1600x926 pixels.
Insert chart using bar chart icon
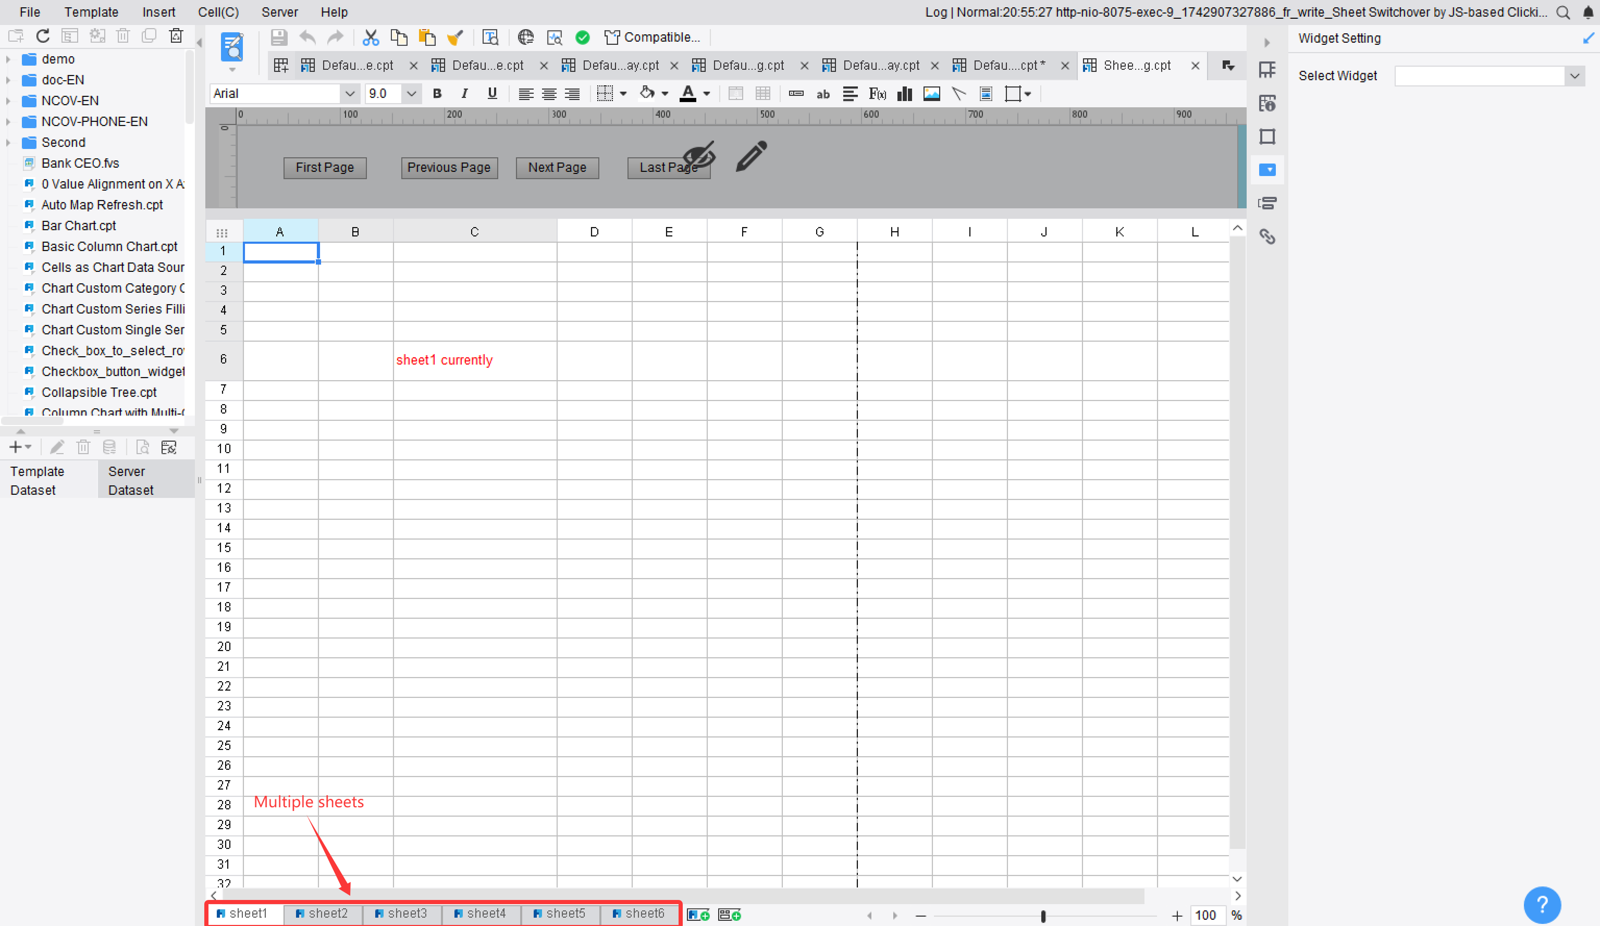tap(904, 94)
